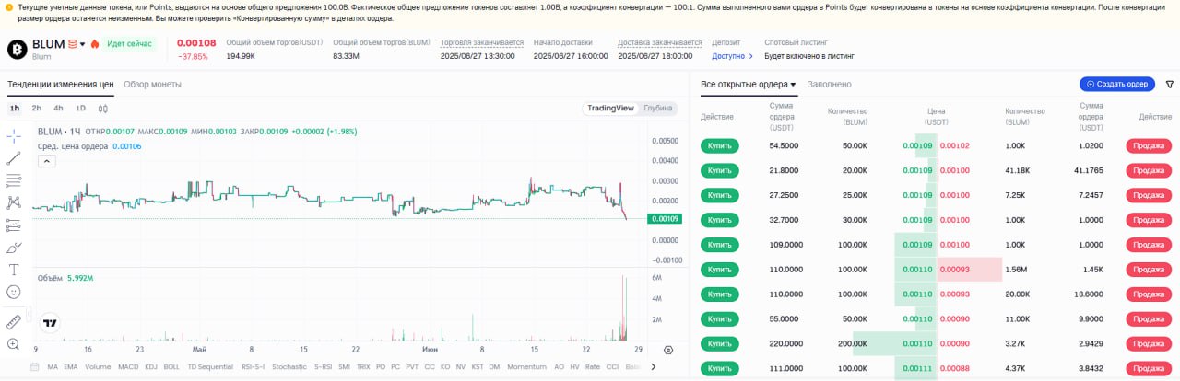Viewport: 1180px width, 381px height.
Task: Select the 2h timeframe
Action: [37, 108]
